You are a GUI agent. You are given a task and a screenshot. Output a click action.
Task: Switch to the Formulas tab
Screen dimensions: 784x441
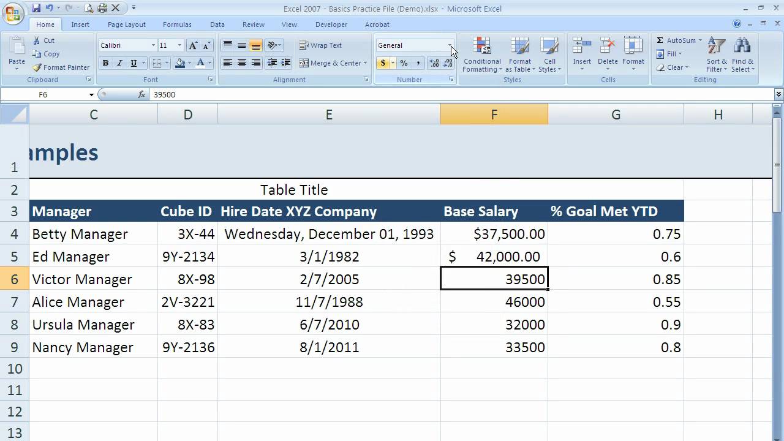coord(177,24)
